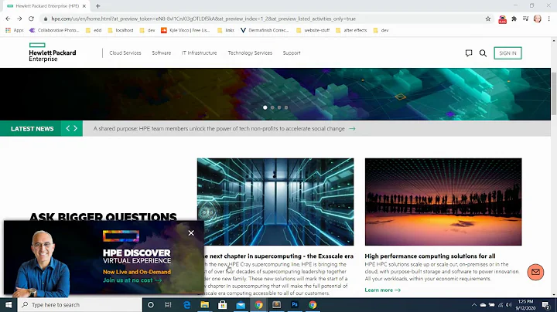Close the Hewlett Packard Enterprise tab
This screenshot has width=557, height=312.
[x=84, y=6]
